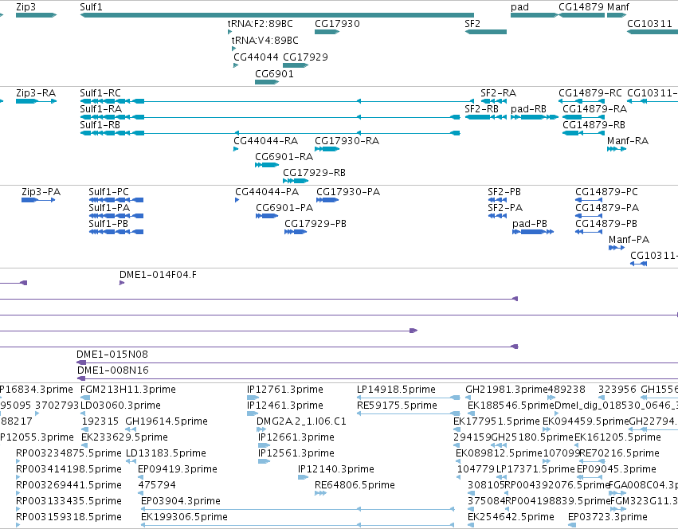Viewport: 678px width, 529px height.
Task: Click the EP03904.3prime EST label
Action: [x=181, y=501]
